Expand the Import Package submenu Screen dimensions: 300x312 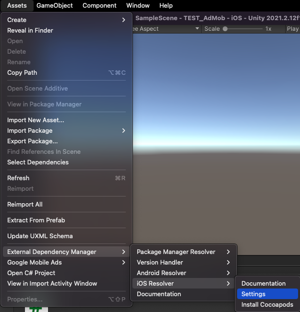pos(66,130)
